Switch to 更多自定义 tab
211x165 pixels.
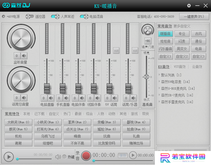pos(182,26)
